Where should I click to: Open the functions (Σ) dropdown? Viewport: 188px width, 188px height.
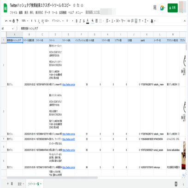[x=146, y=21]
